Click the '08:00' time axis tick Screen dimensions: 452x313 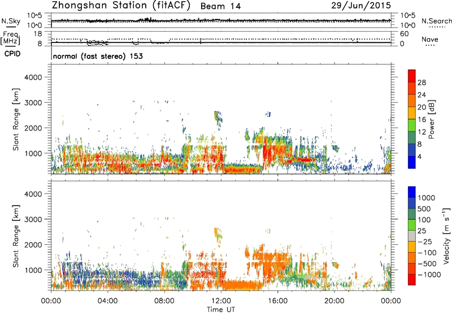[x=164, y=301]
